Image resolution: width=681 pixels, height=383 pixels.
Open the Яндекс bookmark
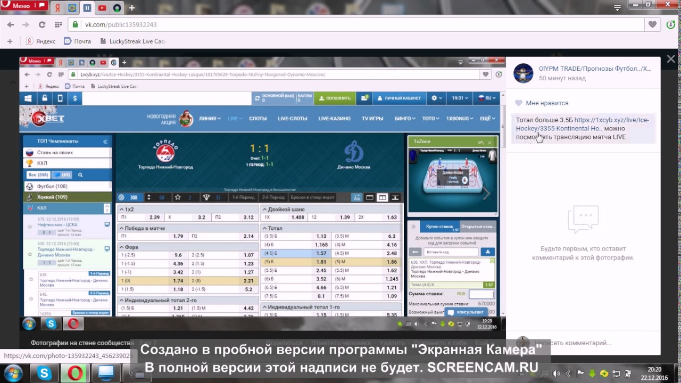41,41
